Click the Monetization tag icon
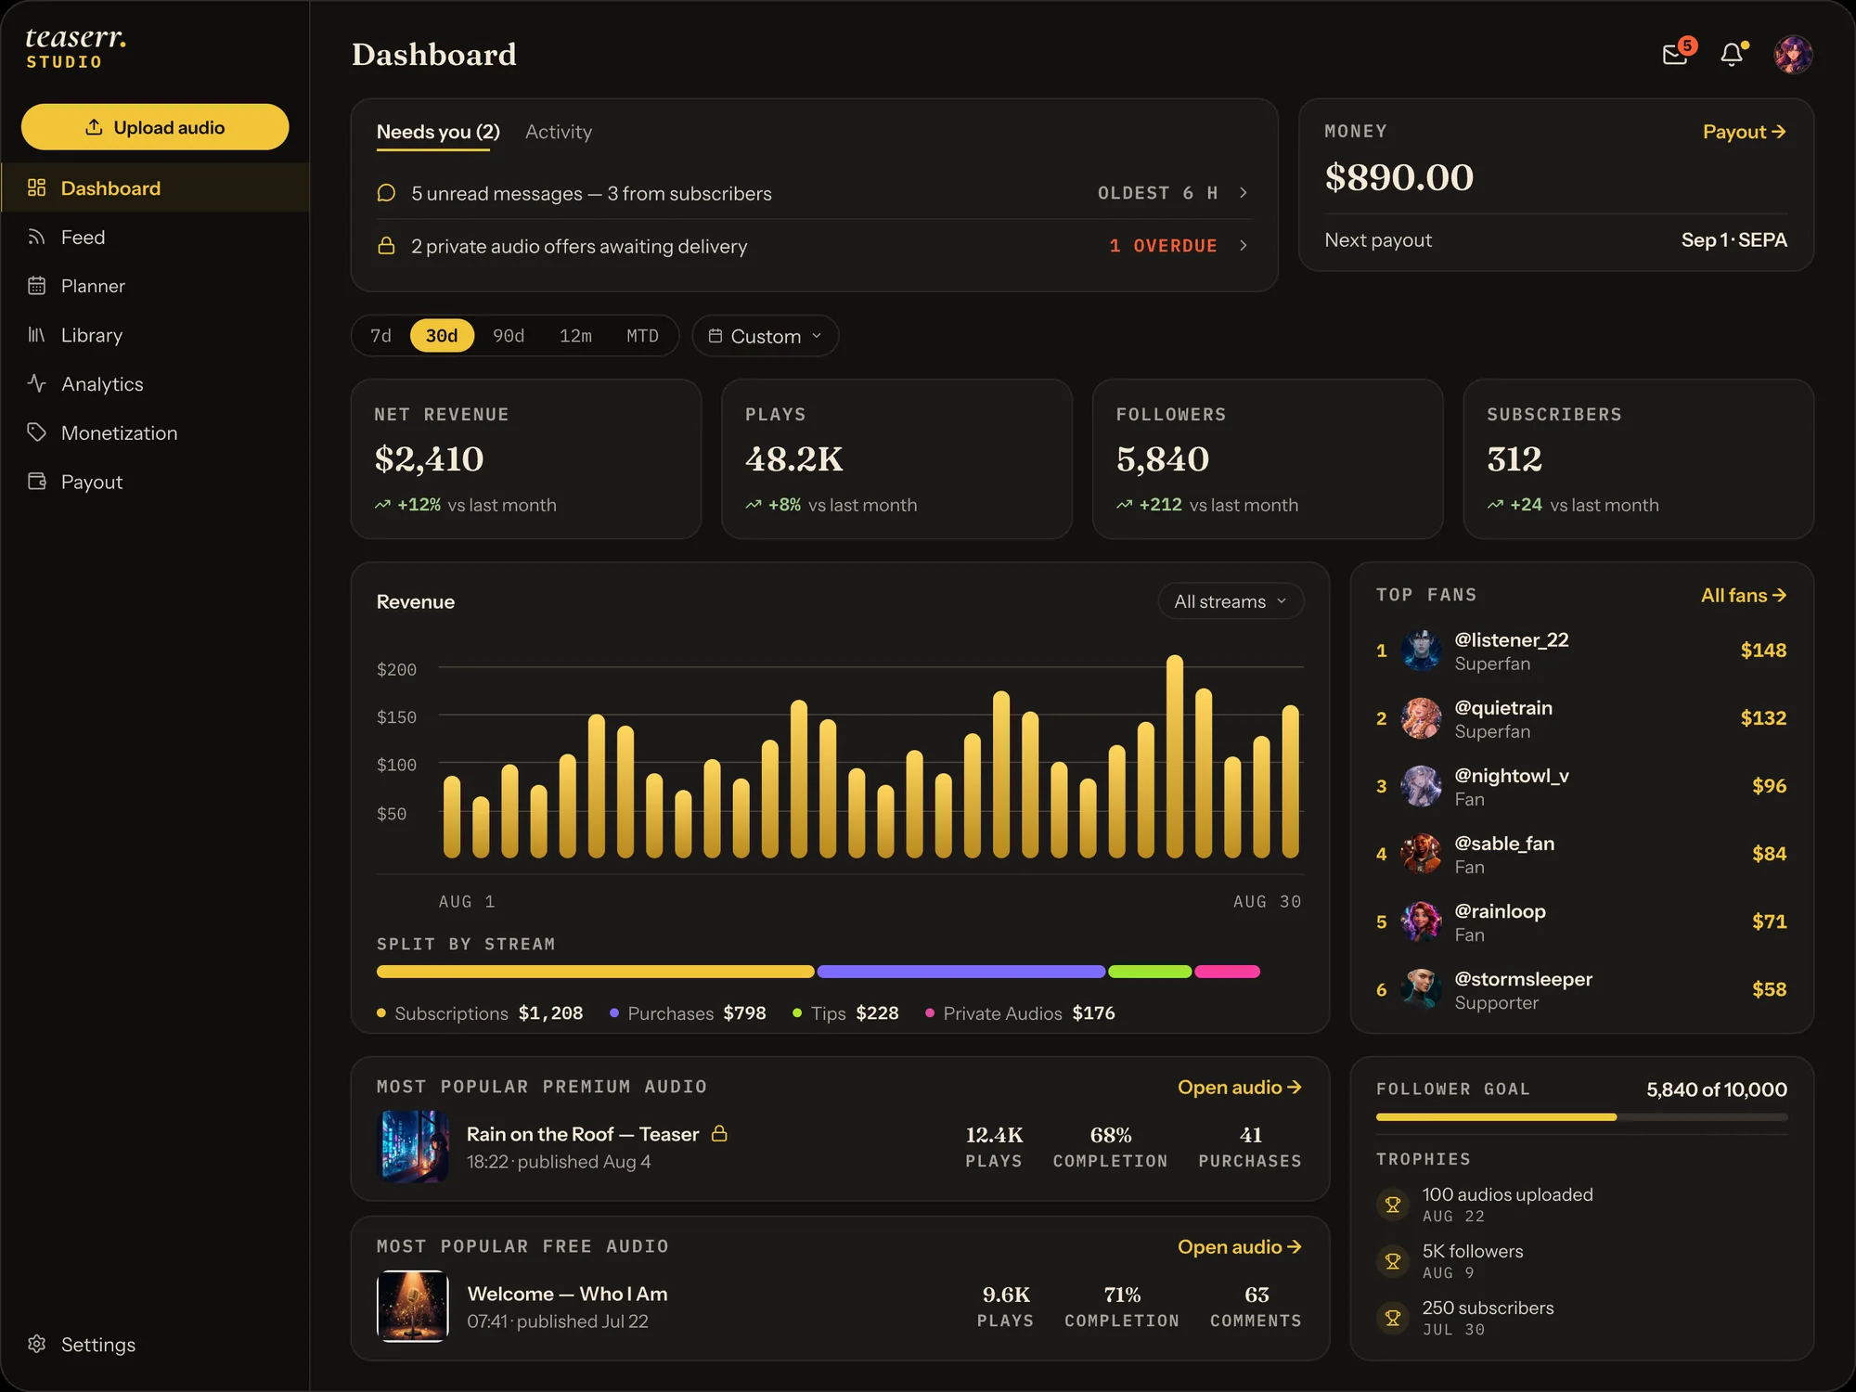Image resolution: width=1856 pixels, height=1392 pixels. pyautogui.click(x=36, y=432)
